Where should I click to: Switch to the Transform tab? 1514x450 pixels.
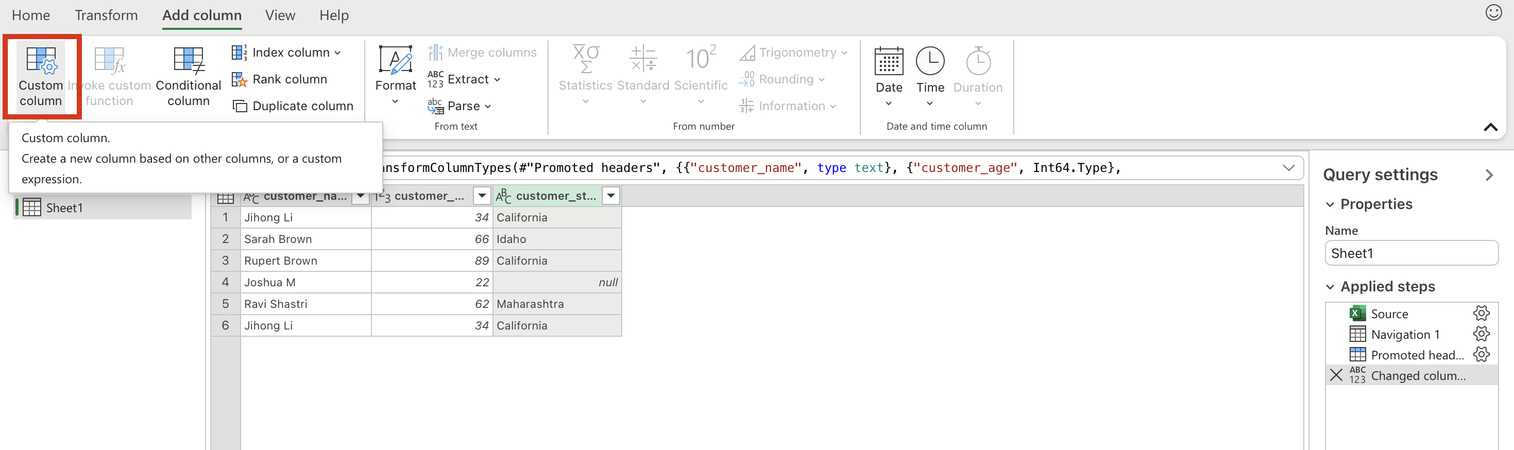106,15
